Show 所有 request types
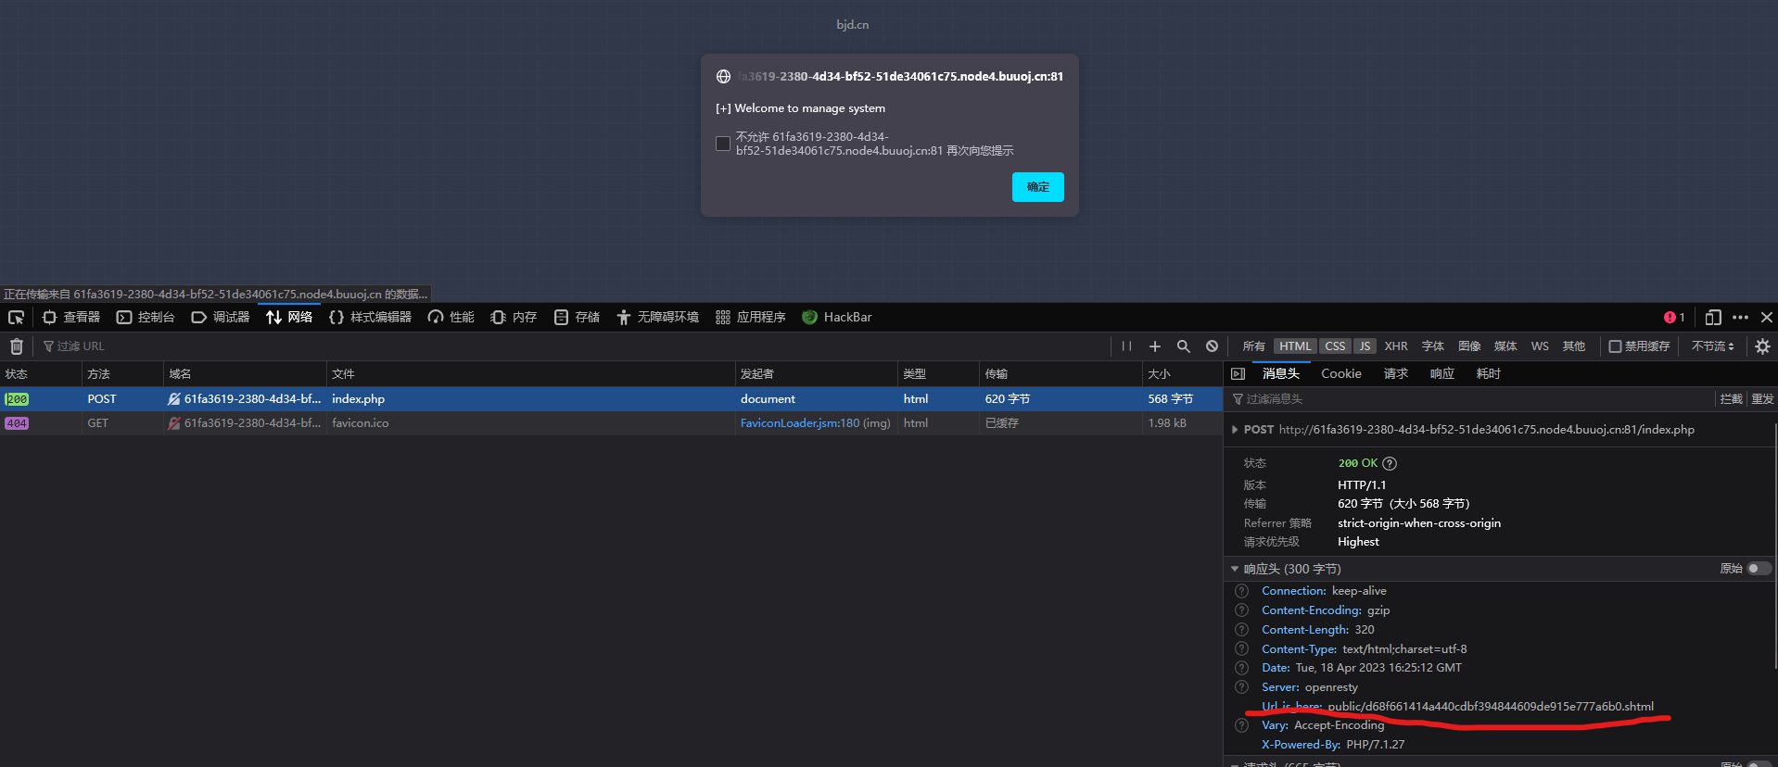1778x767 pixels. 1253,346
